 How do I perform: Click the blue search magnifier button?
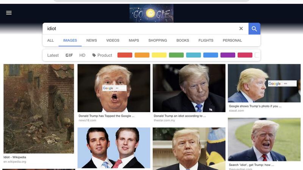point(254,29)
